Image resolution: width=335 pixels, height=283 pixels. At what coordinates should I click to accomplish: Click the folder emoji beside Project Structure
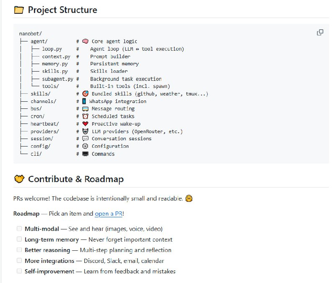(19, 10)
